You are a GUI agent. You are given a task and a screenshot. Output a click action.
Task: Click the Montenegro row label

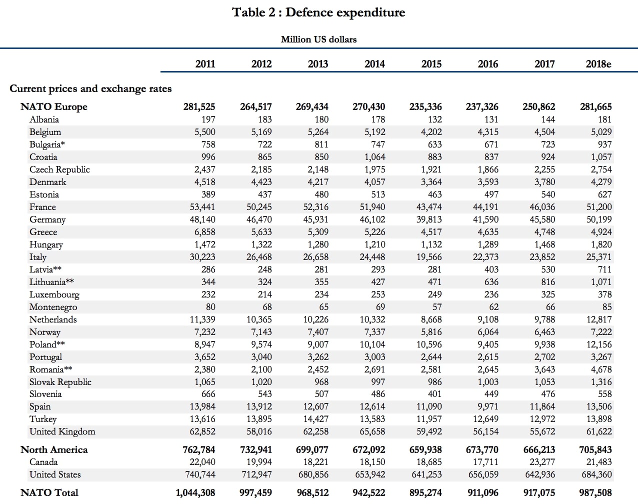click(53, 307)
